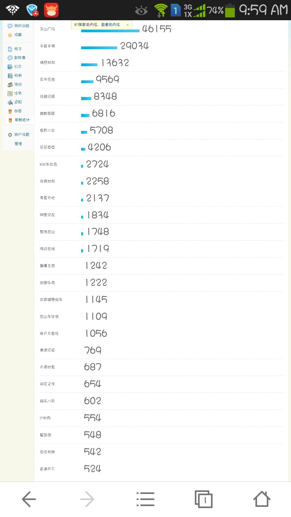This screenshot has width=291, height=517.
Task: Open 相册 album icon in sidebar
Action: 10,76
